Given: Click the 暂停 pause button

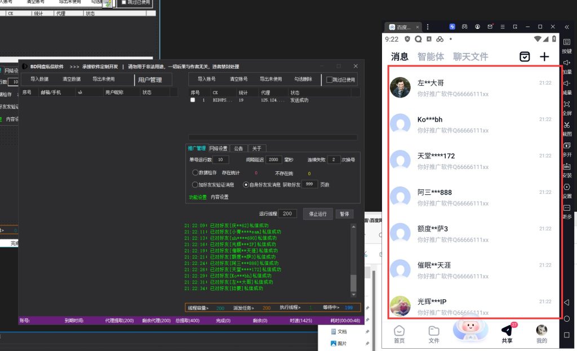Looking at the screenshot, I should click(344, 214).
